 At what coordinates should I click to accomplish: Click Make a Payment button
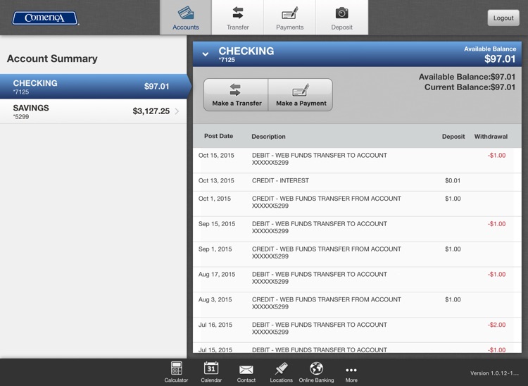pos(301,95)
